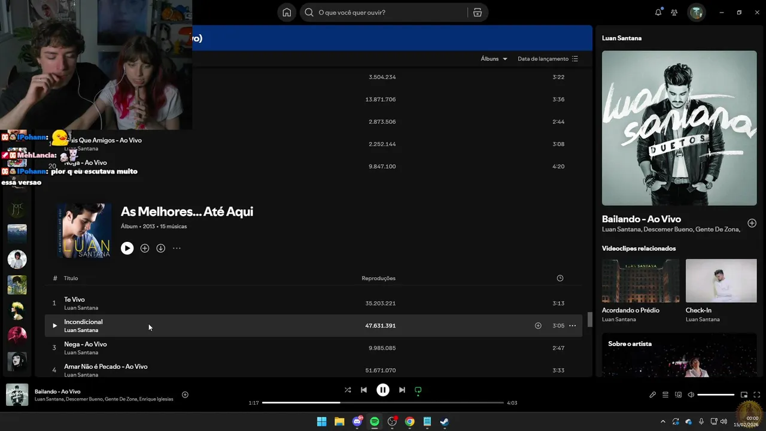Click the duration clock column header icon
The height and width of the screenshot is (431, 766).
click(560, 278)
